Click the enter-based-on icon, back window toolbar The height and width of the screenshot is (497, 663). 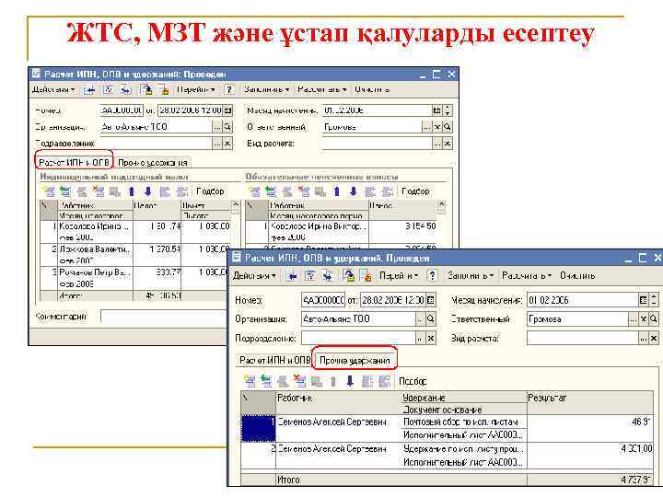[146, 89]
